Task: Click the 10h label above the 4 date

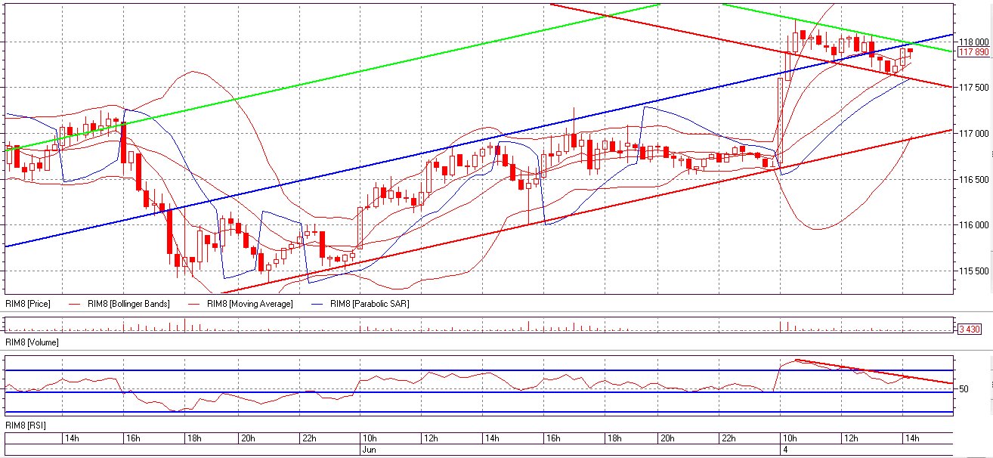Action: pos(789,438)
